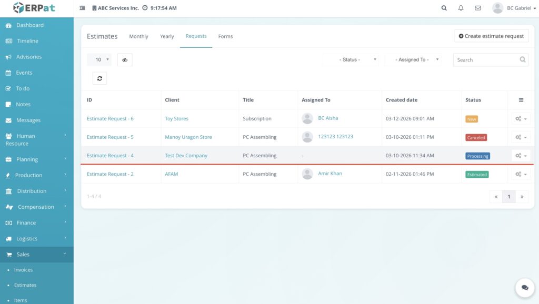Click the hamburger sidebar toggle icon

point(82,8)
